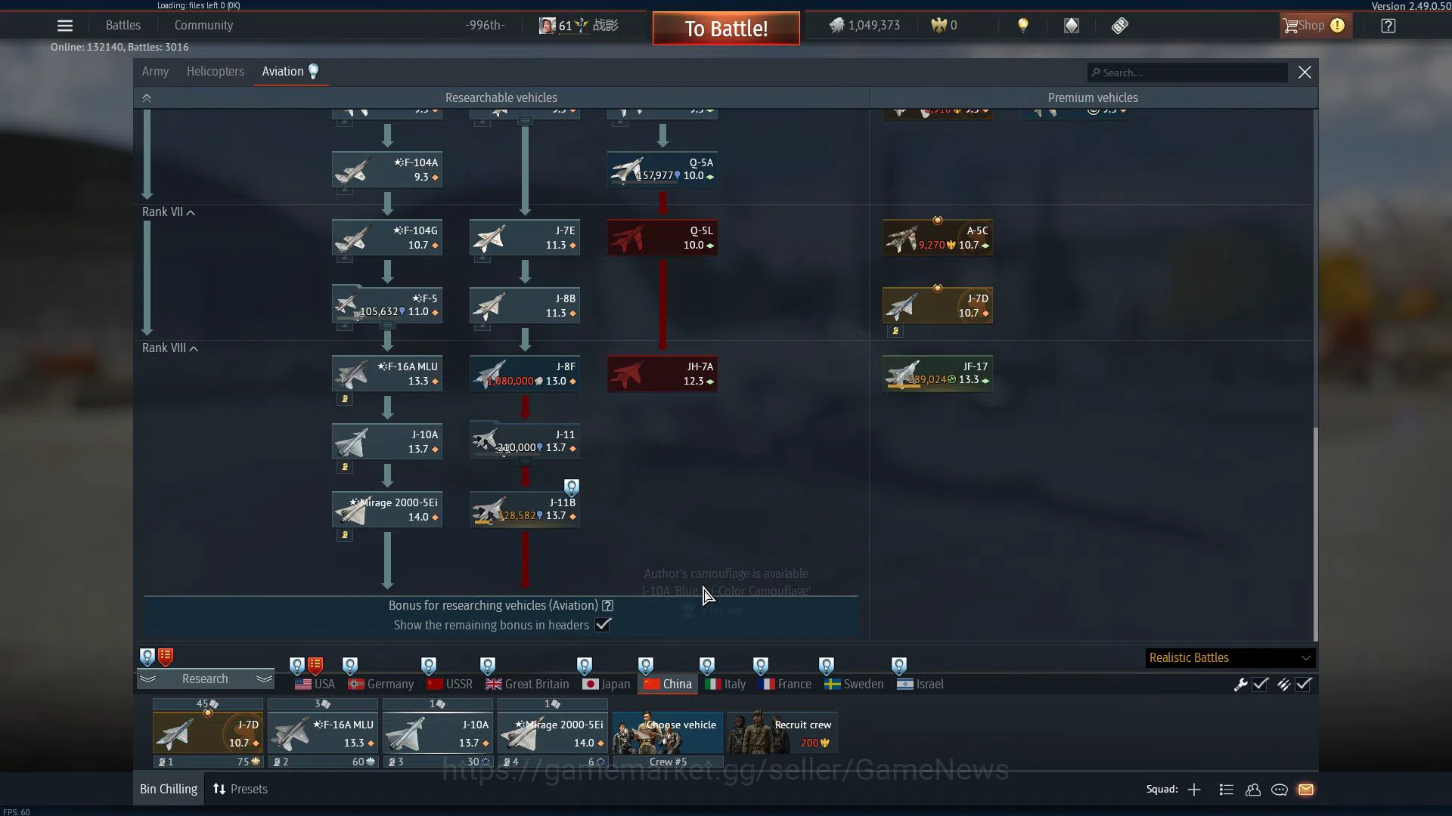Image resolution: width=1452 pixels, height=816 pixels.
Task: Click the Golden Eagles balance icon
Action: (939, 26)
